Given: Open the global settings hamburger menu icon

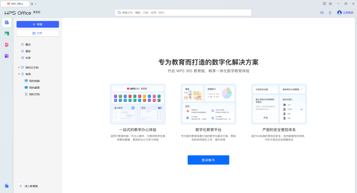Looking at the screenshot, I should (x=330, y=12).
